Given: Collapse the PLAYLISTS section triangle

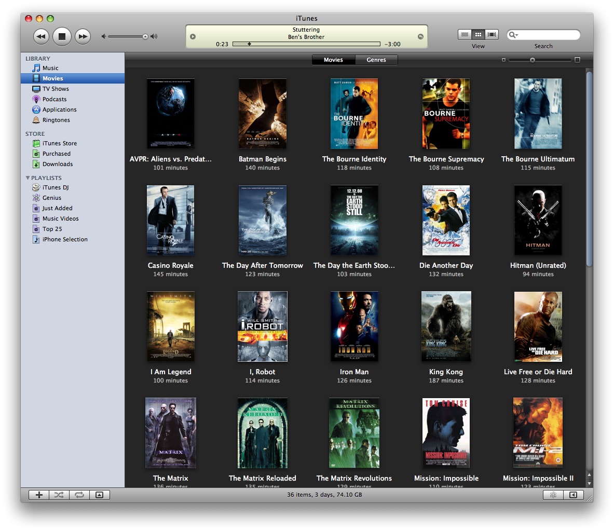Looking at the screenshot, I should [x=28, y=178].
